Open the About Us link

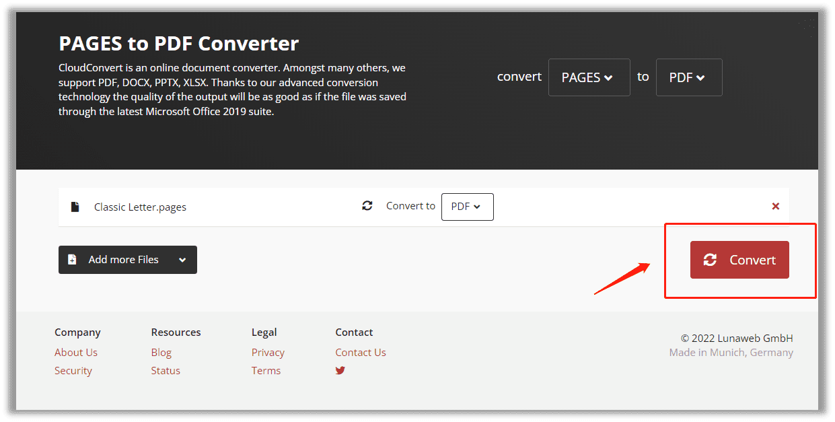point(76,352)
